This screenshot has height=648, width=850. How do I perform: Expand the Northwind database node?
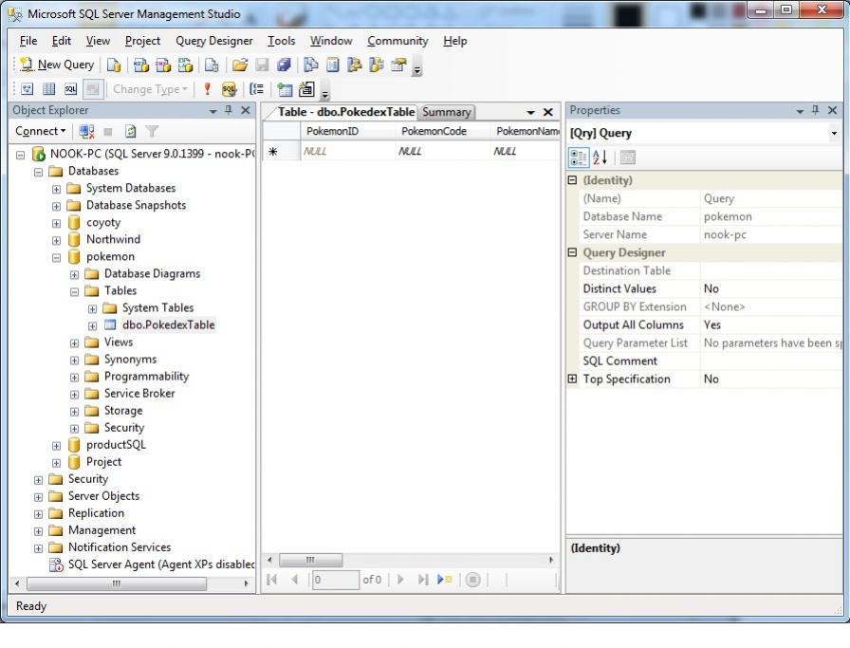pos(57,239)
